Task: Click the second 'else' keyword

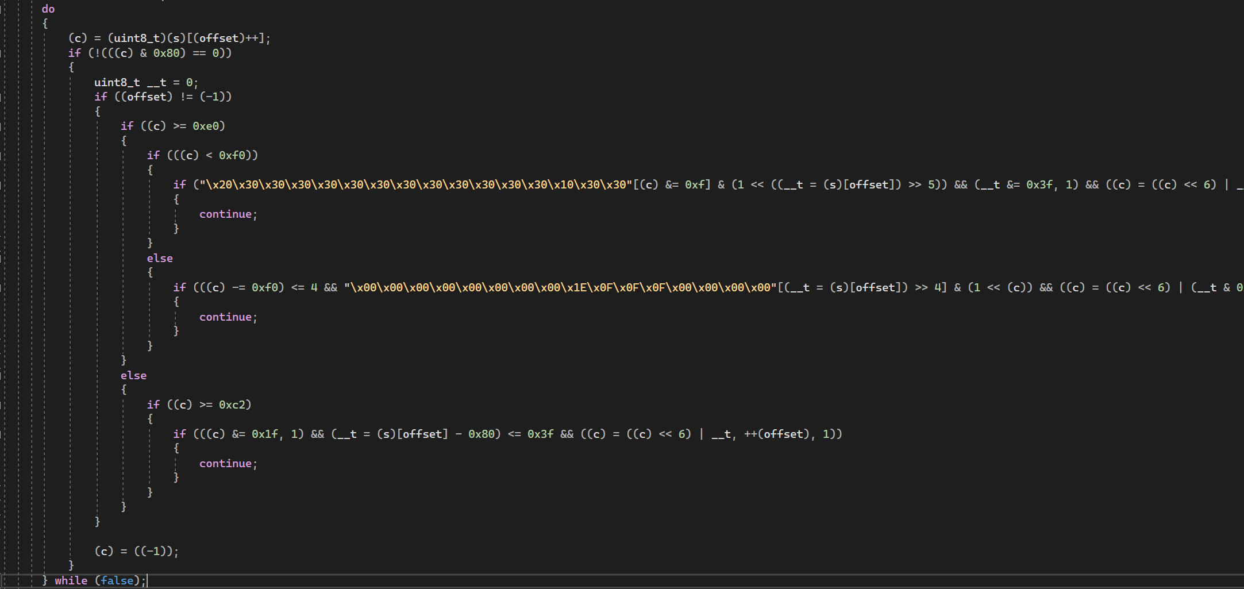Action: 133,375
